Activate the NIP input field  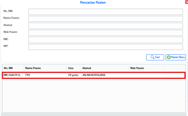106,47
